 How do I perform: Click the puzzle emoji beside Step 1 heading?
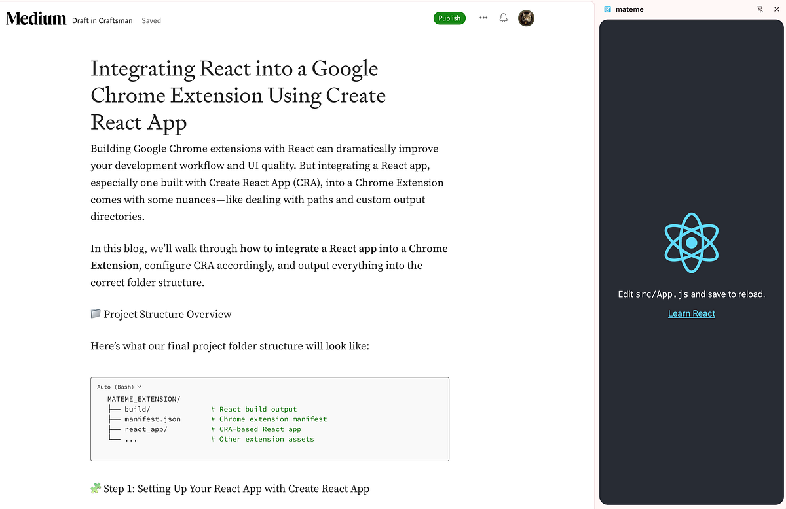click(x=95, y=489)
